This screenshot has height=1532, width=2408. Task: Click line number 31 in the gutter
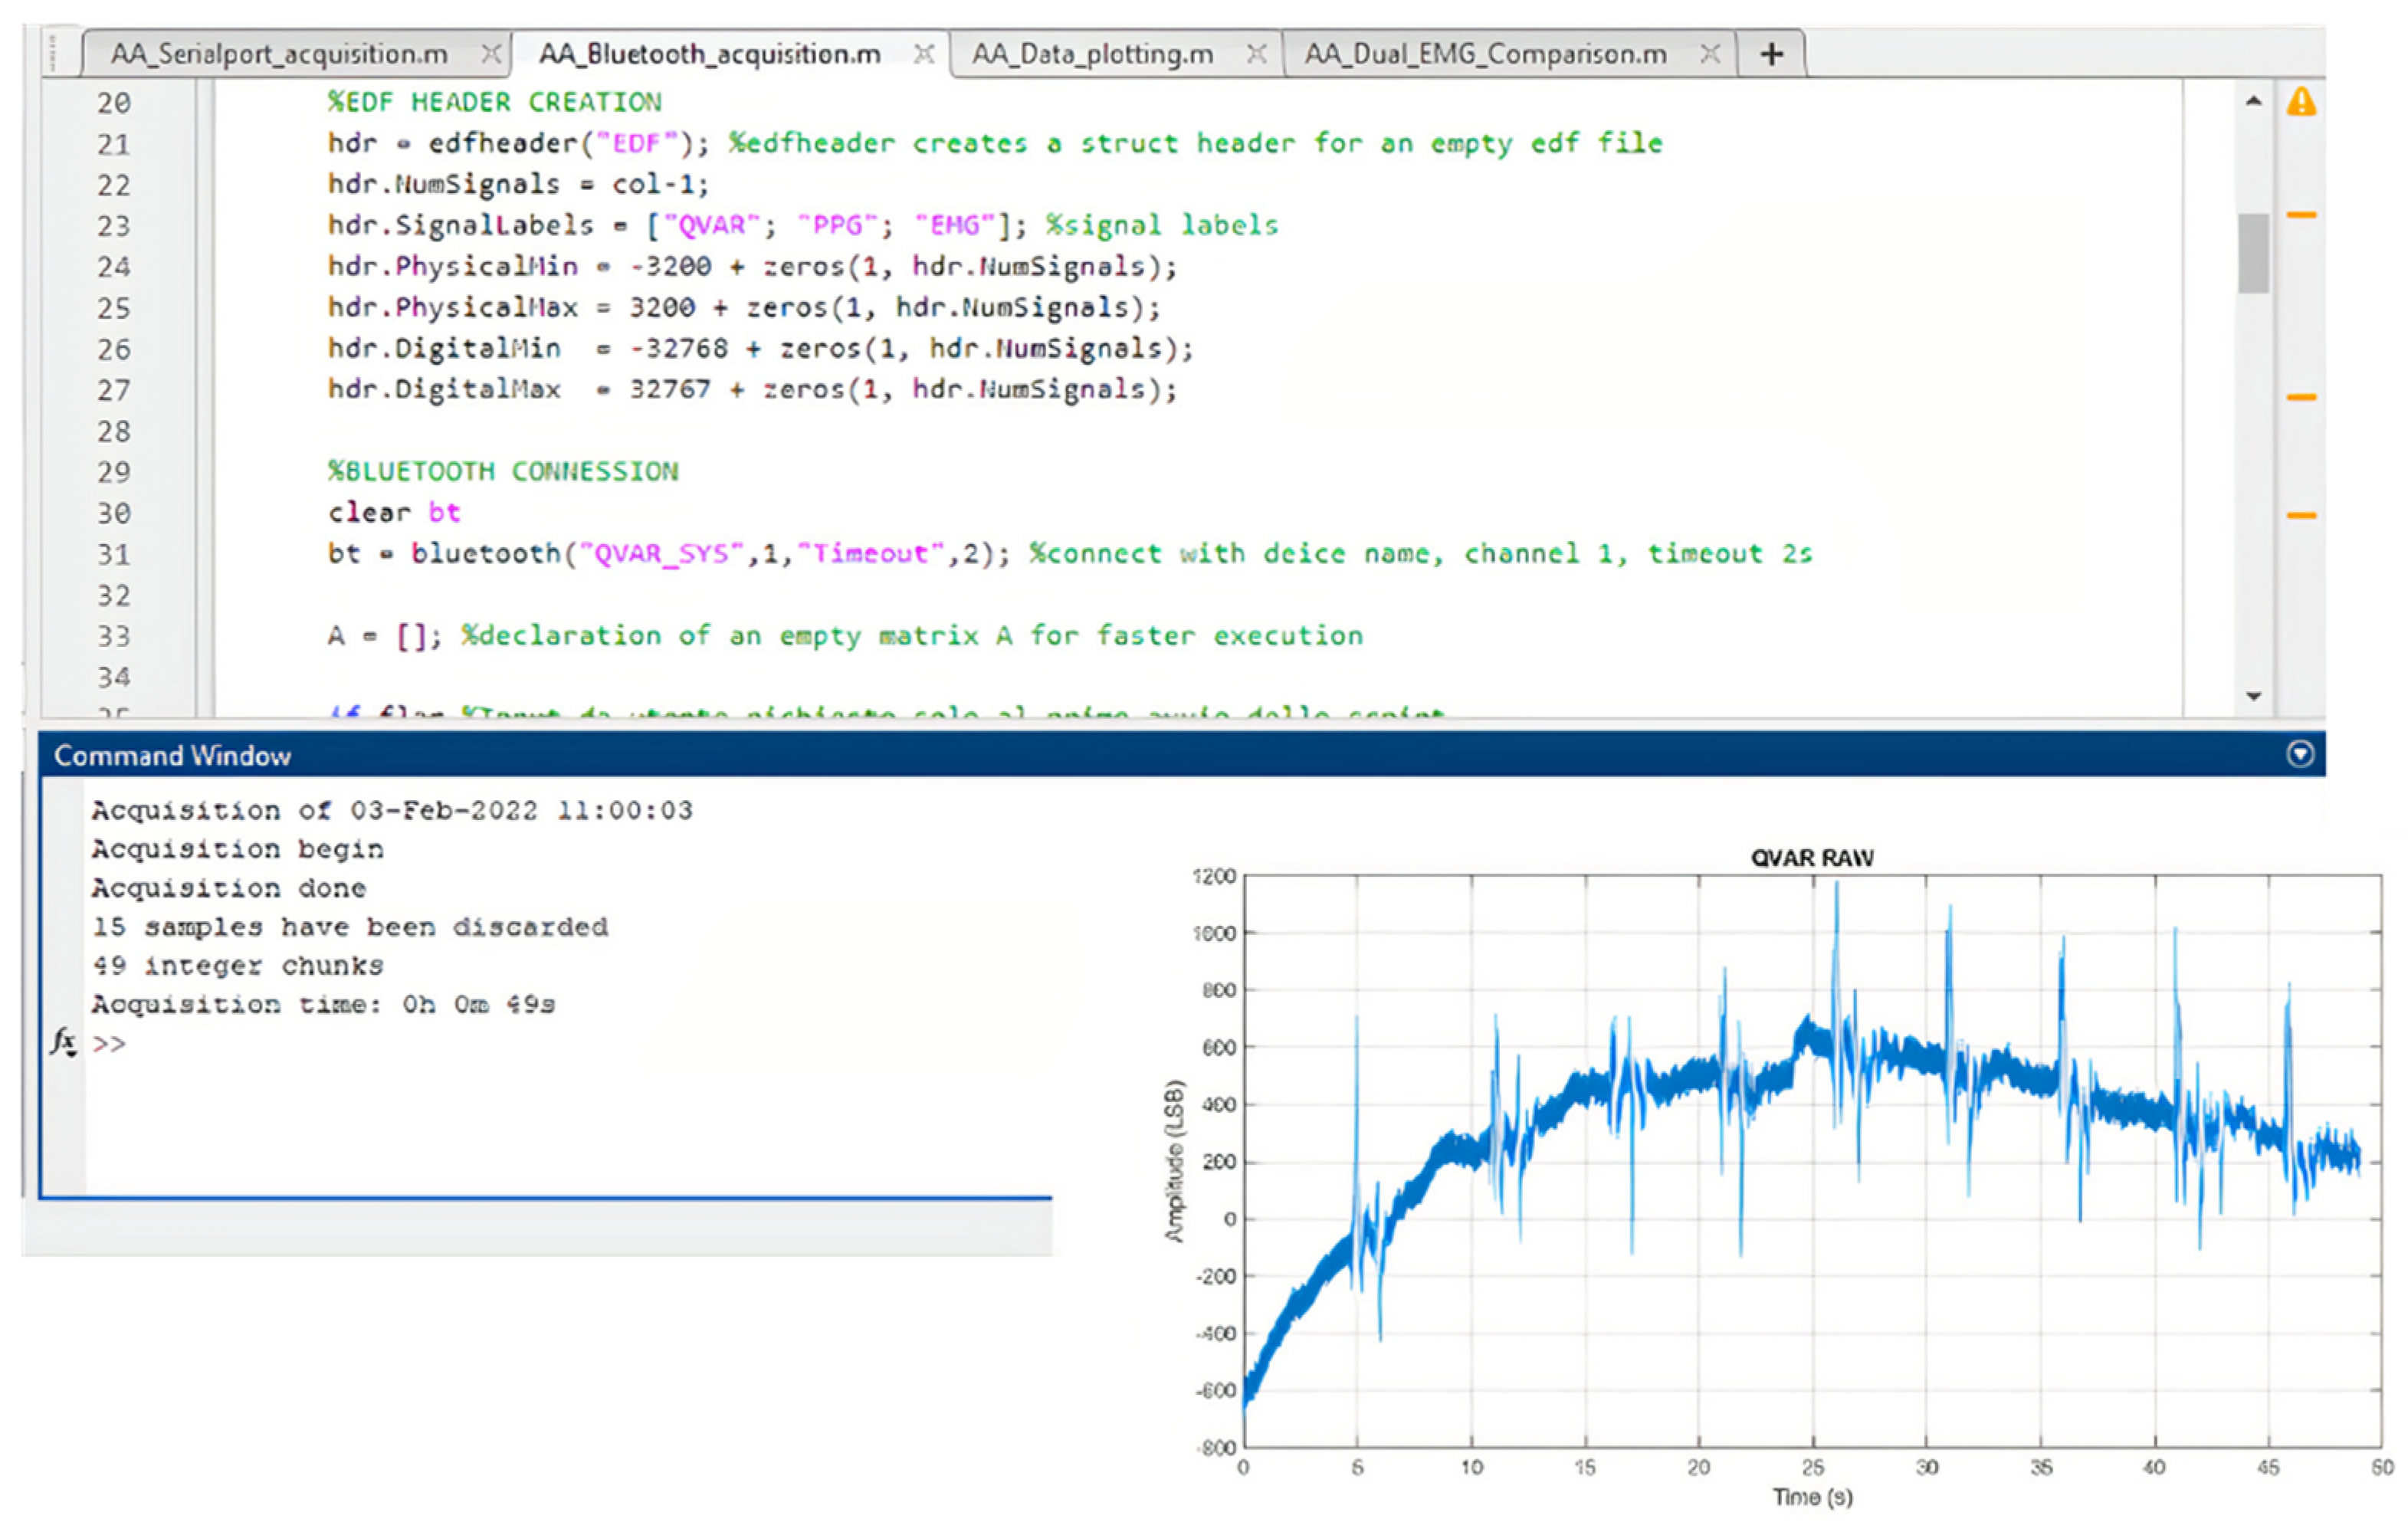click(113, 554)
